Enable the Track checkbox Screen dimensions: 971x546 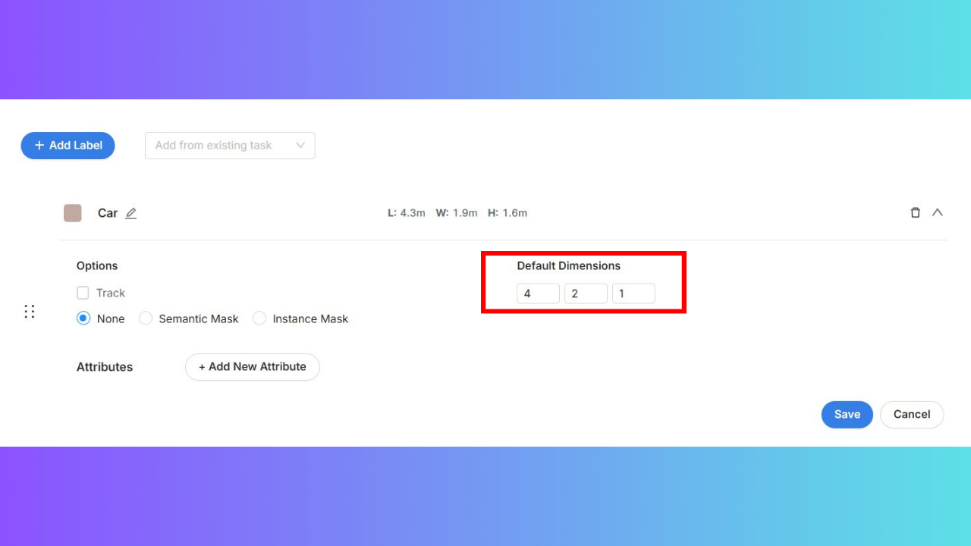coord(83,293)
